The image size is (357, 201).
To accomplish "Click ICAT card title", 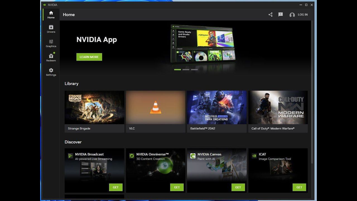I will [x=262, y=154].
